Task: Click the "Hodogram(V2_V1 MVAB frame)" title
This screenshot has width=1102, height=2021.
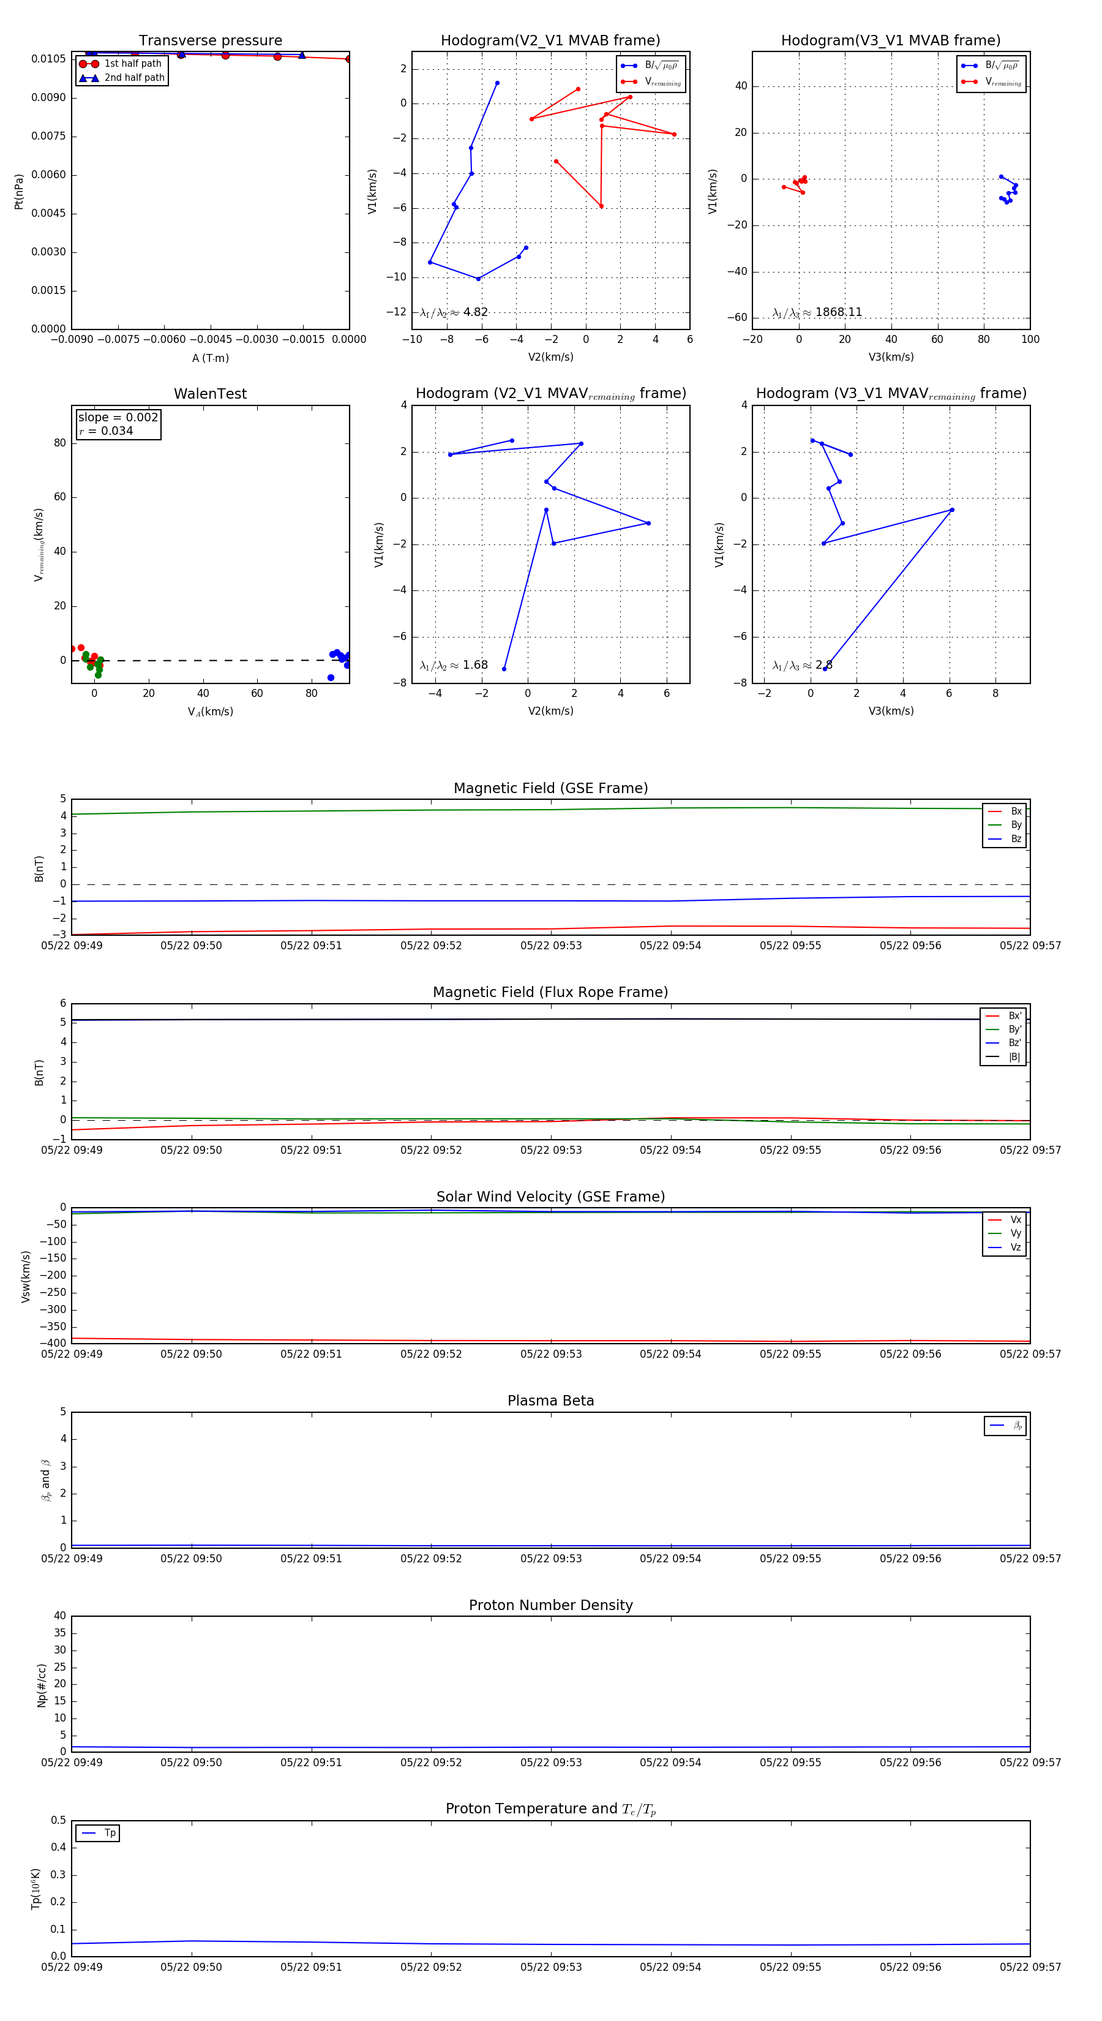Action: (x=550, y=41)
